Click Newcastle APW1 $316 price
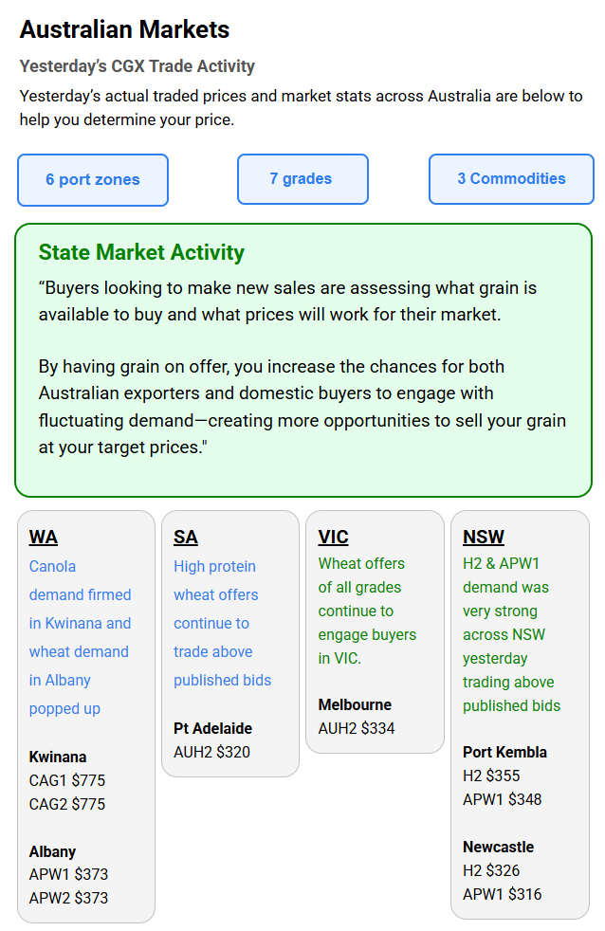The height and width of the screenshot is (931, 605). 503,894
